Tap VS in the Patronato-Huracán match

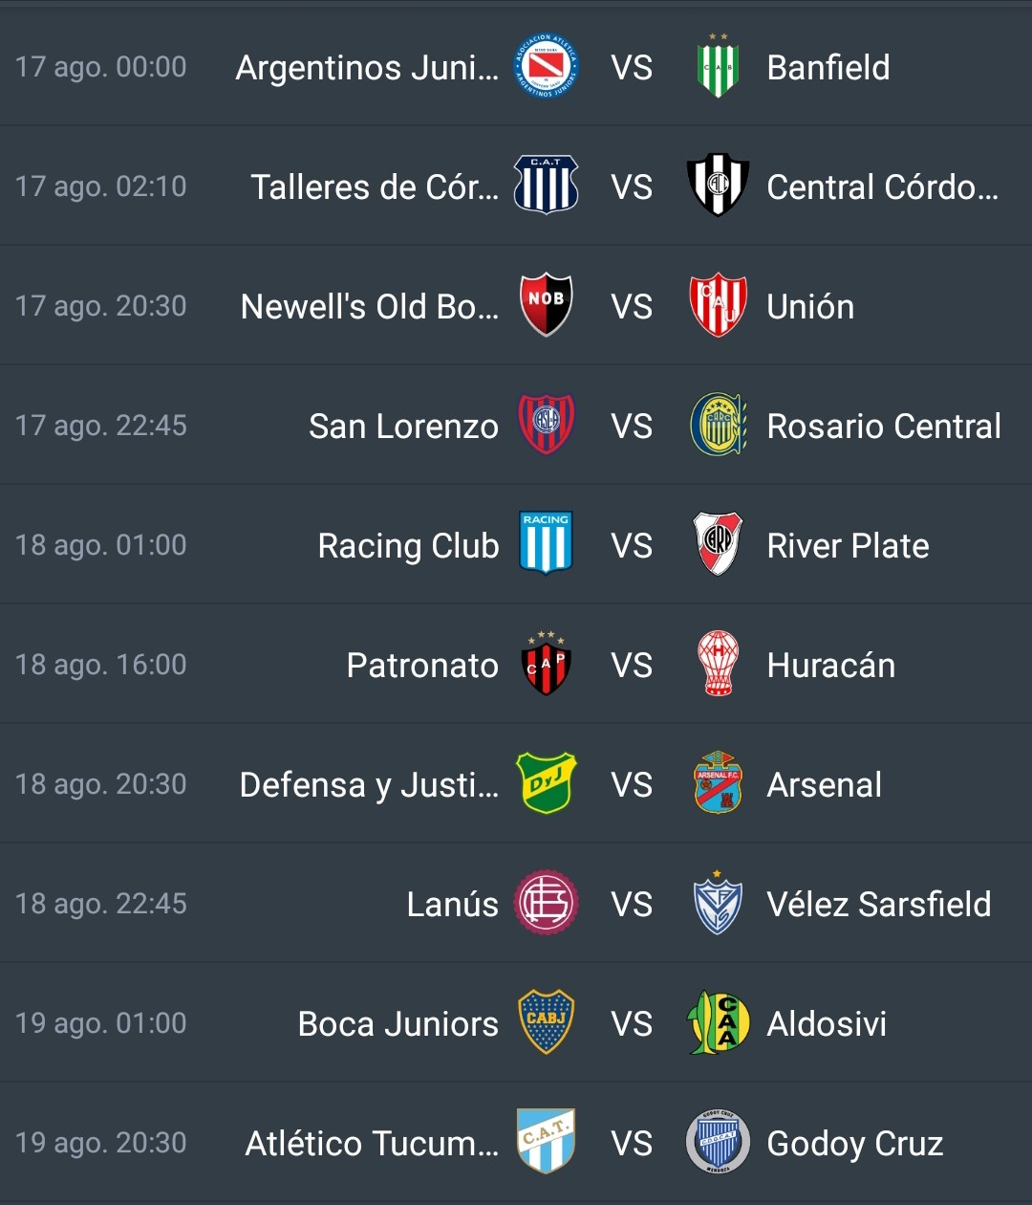coord(632,665)
